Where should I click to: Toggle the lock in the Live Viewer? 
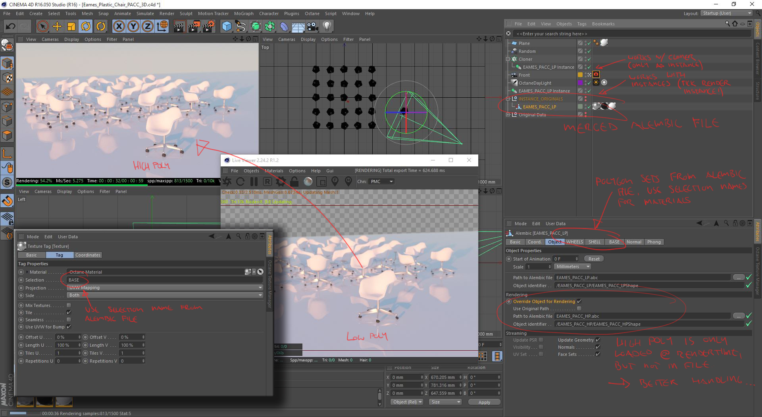click(x=294, y=181)
